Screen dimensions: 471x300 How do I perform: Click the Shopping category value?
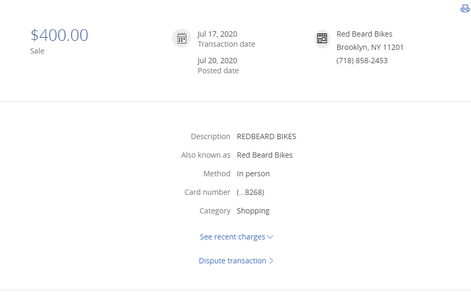click(253, 211)
